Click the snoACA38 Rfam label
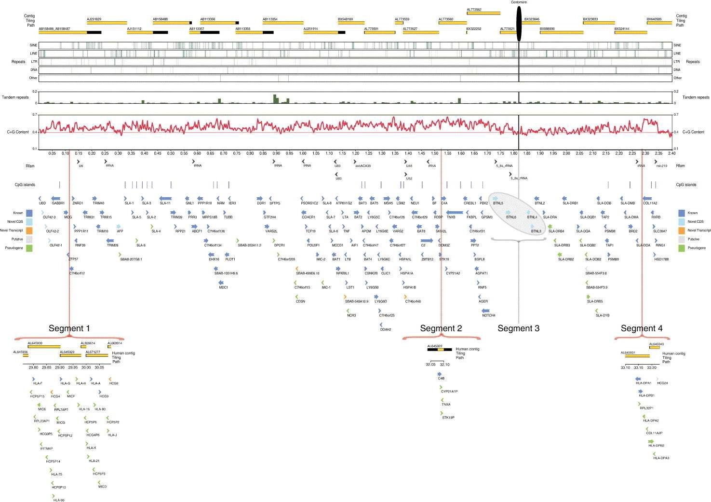Viewport: 711px width, 502px height. 363,165
